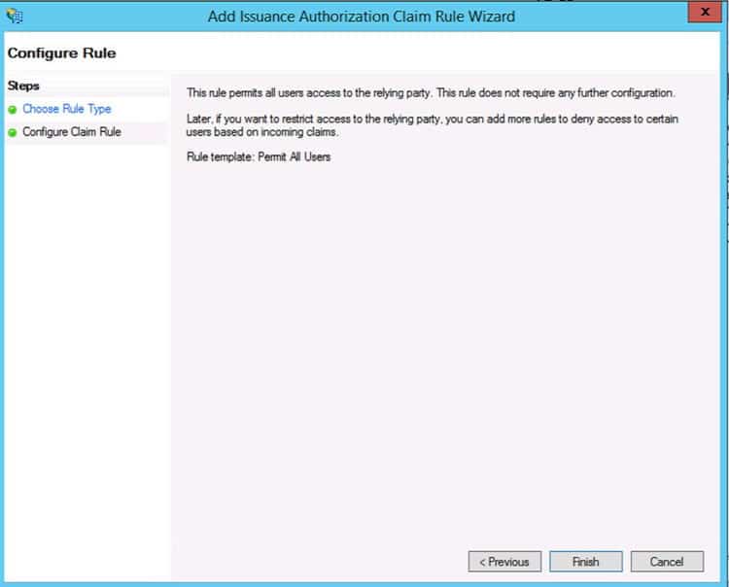Click the paragraph beginning 'Later, if you want to restrict'
Image resolution: width=729 pixels, height=587 pixels.
point(432,125)
